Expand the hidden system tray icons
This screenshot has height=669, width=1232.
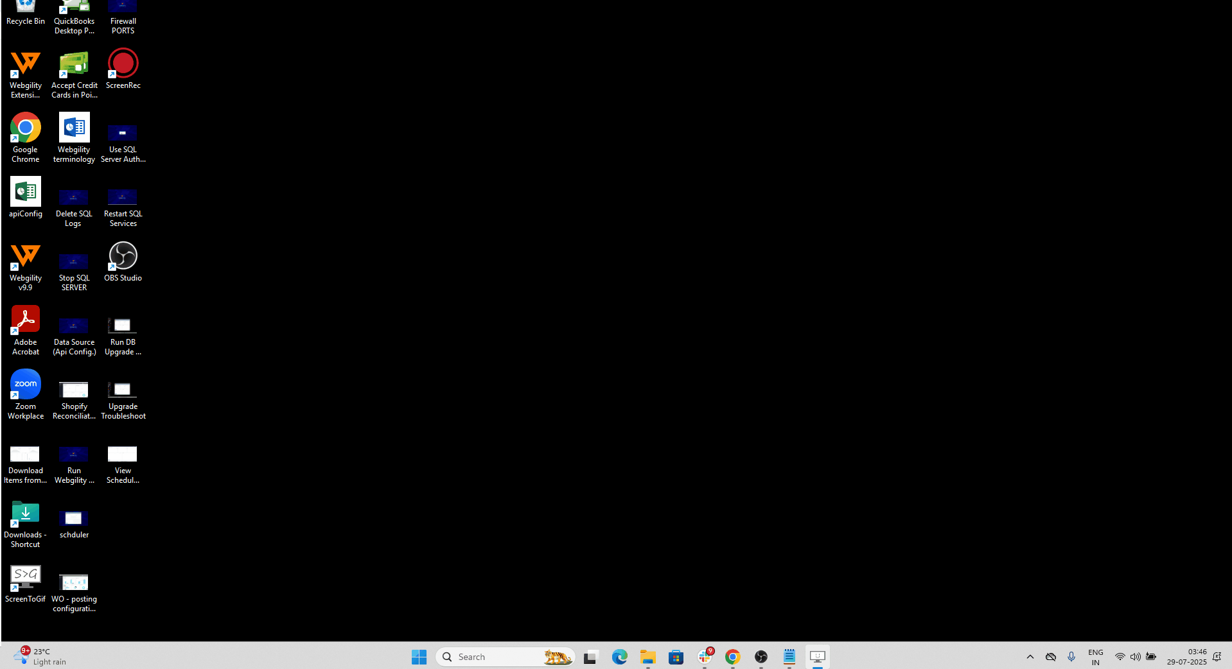1030,657
